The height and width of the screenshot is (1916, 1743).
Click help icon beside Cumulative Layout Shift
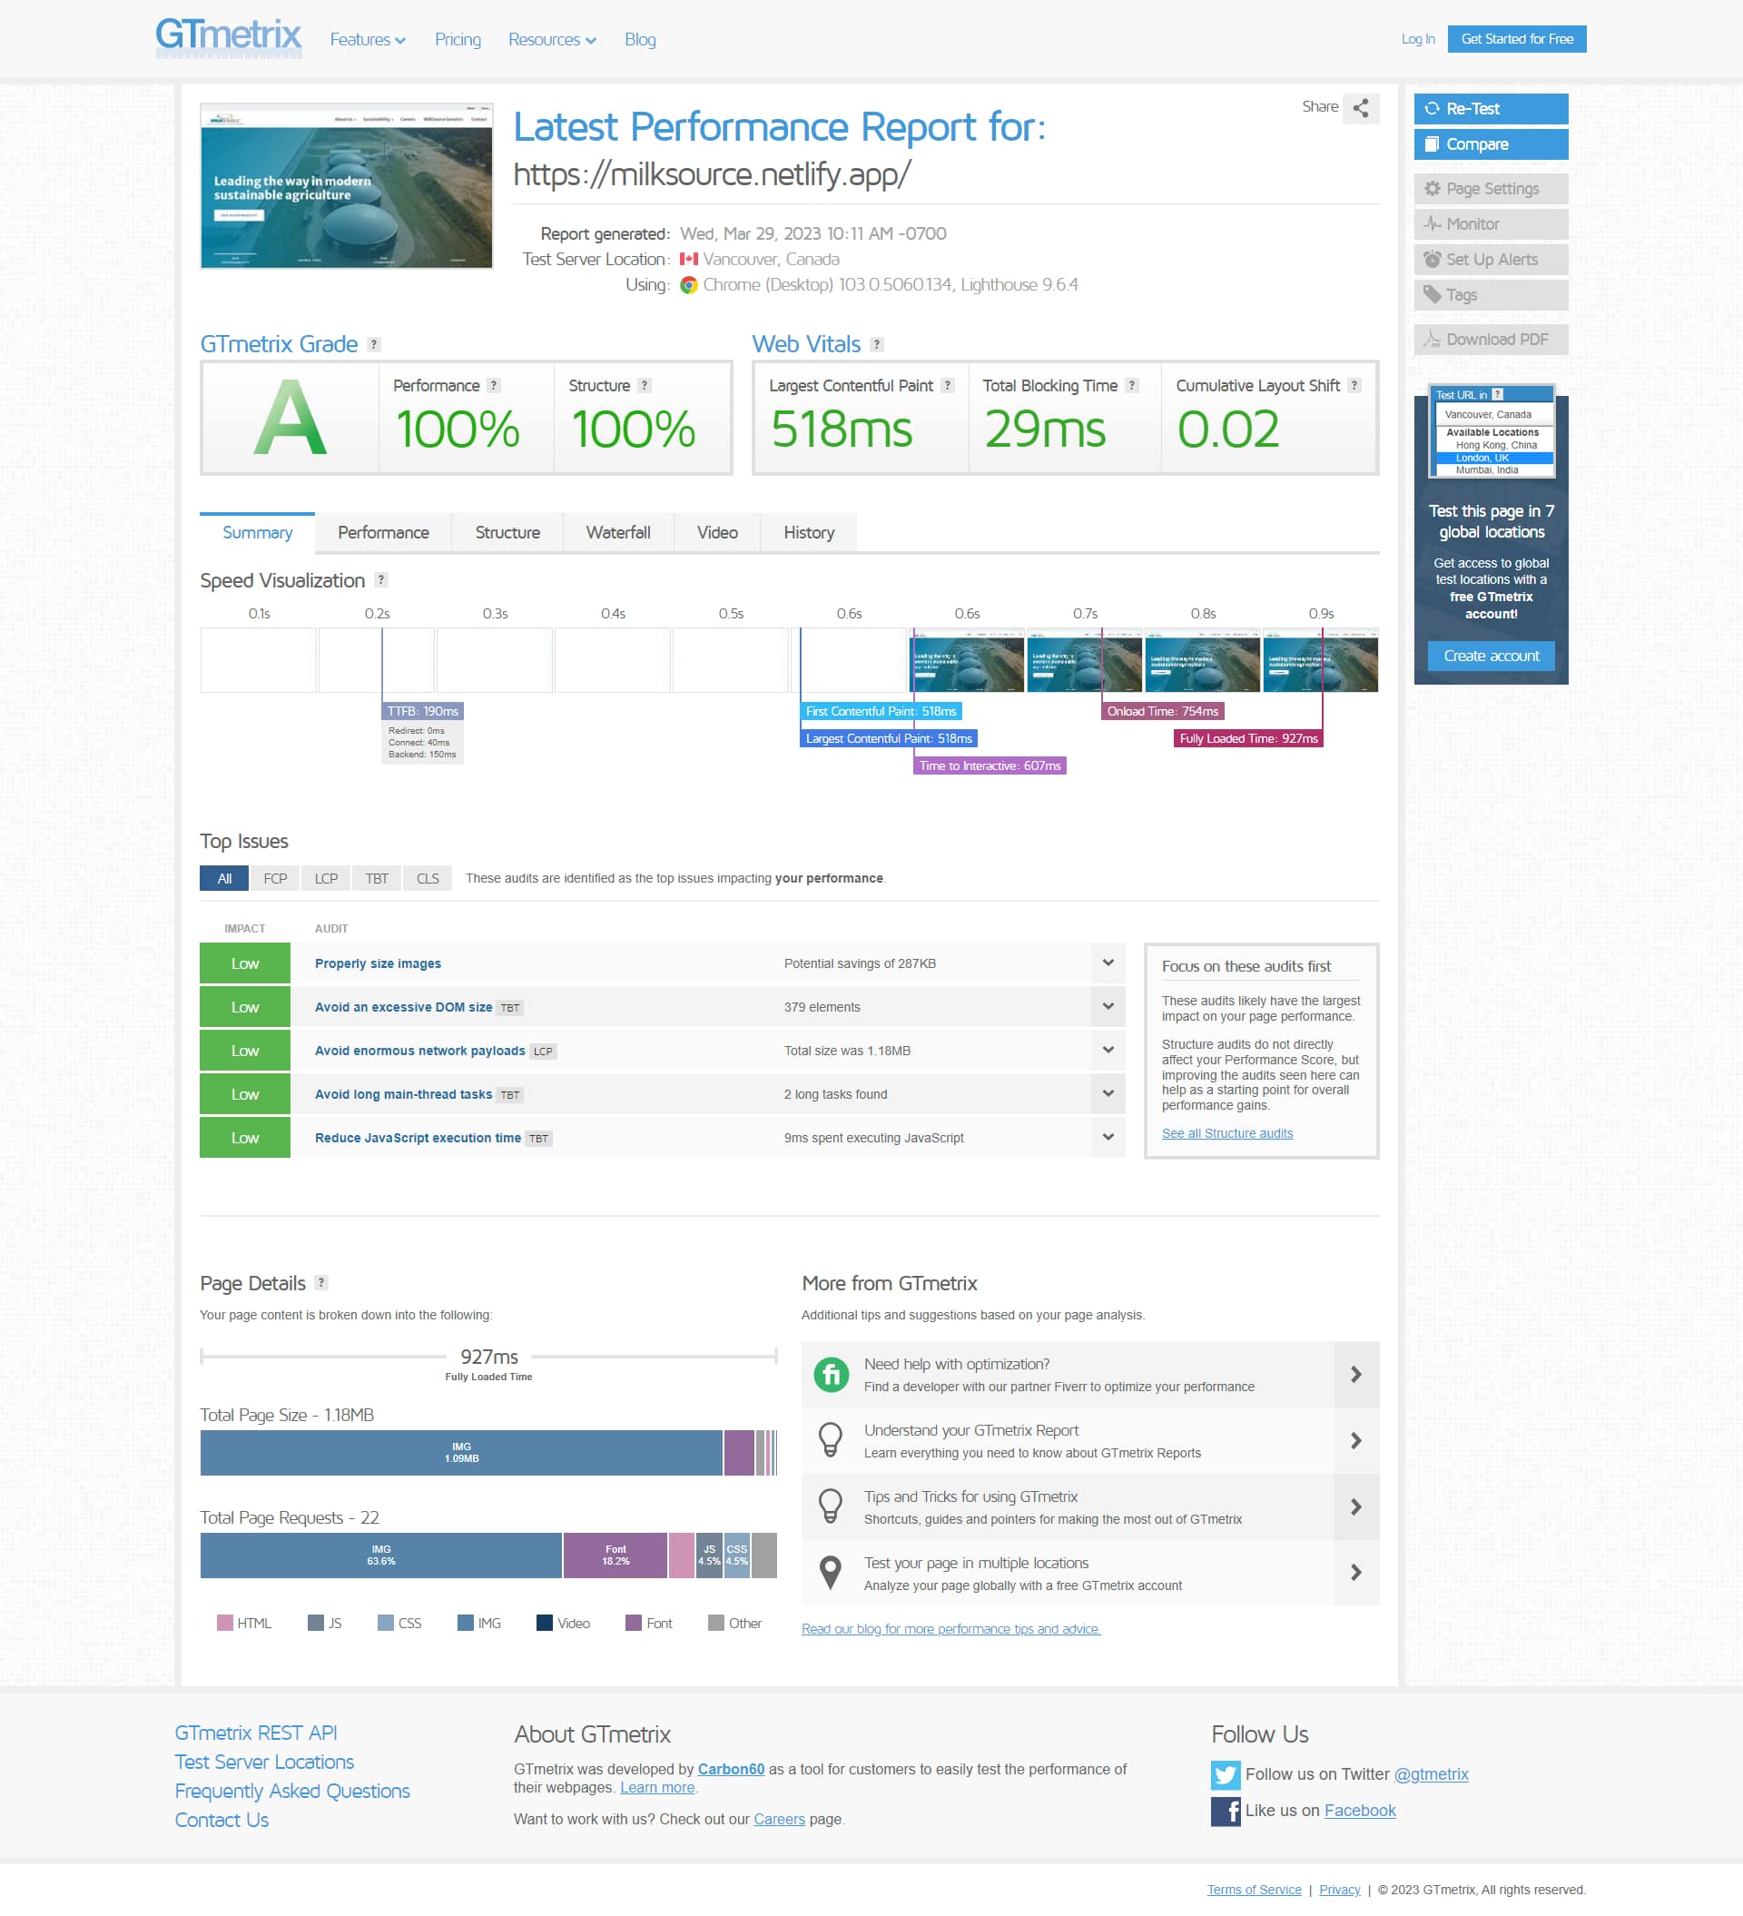click(1354, 386)
